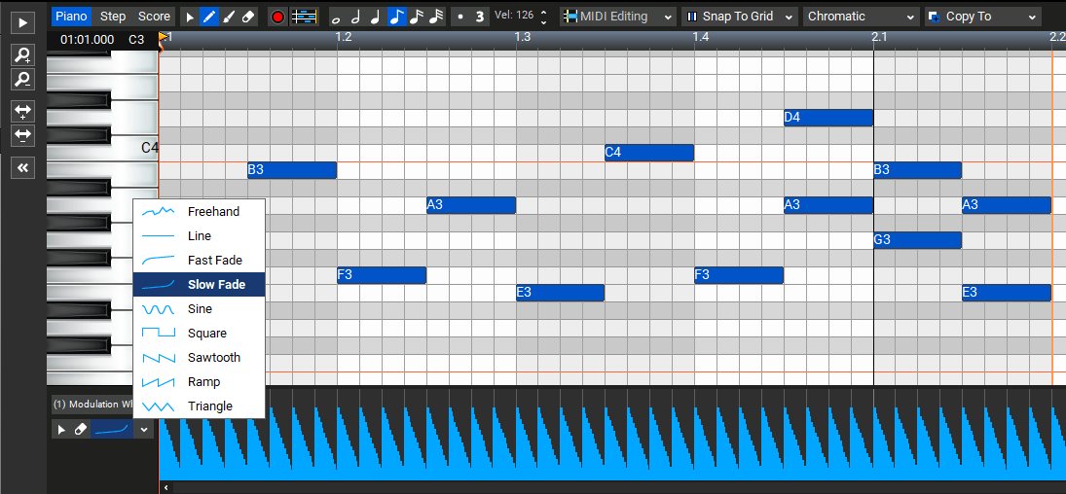Click the Vel: 126 velocity value

point(514,14)
